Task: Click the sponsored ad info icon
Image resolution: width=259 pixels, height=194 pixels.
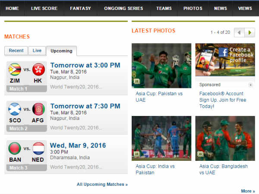Action: coord(250,85)
